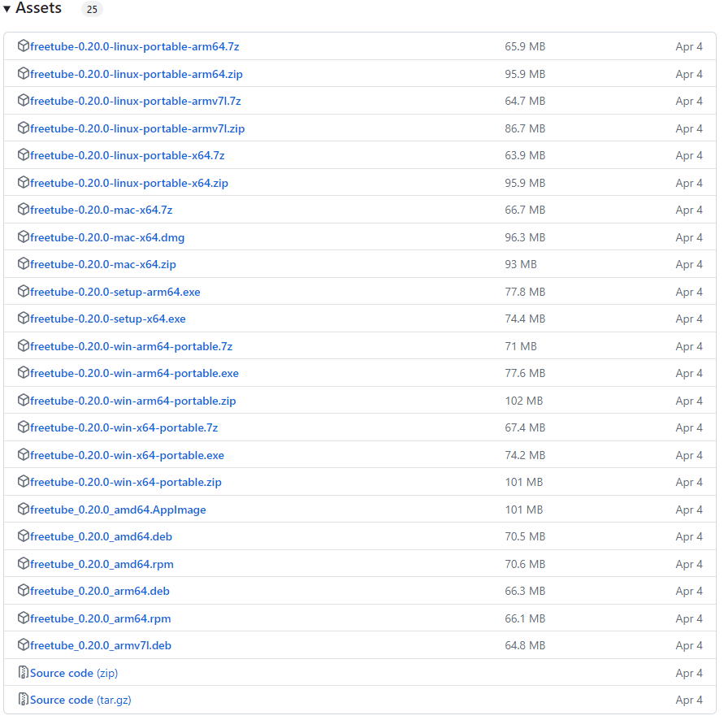Download freetube-0.20.0-linux-portable-armv7l.zip

pos(137,128)
